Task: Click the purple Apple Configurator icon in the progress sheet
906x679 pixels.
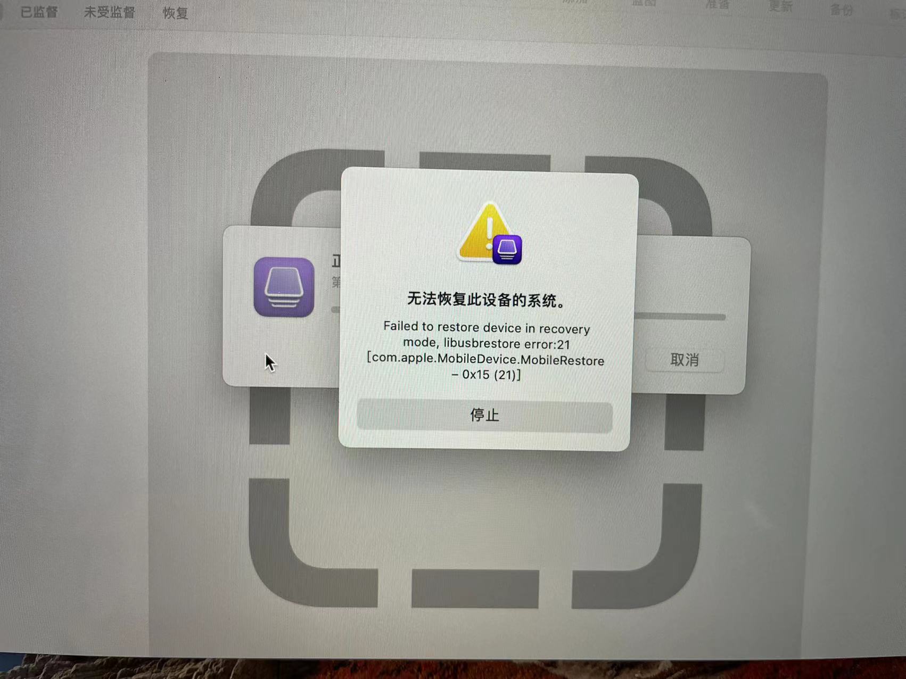Action: pyautogui.click(x=284, y=287)
